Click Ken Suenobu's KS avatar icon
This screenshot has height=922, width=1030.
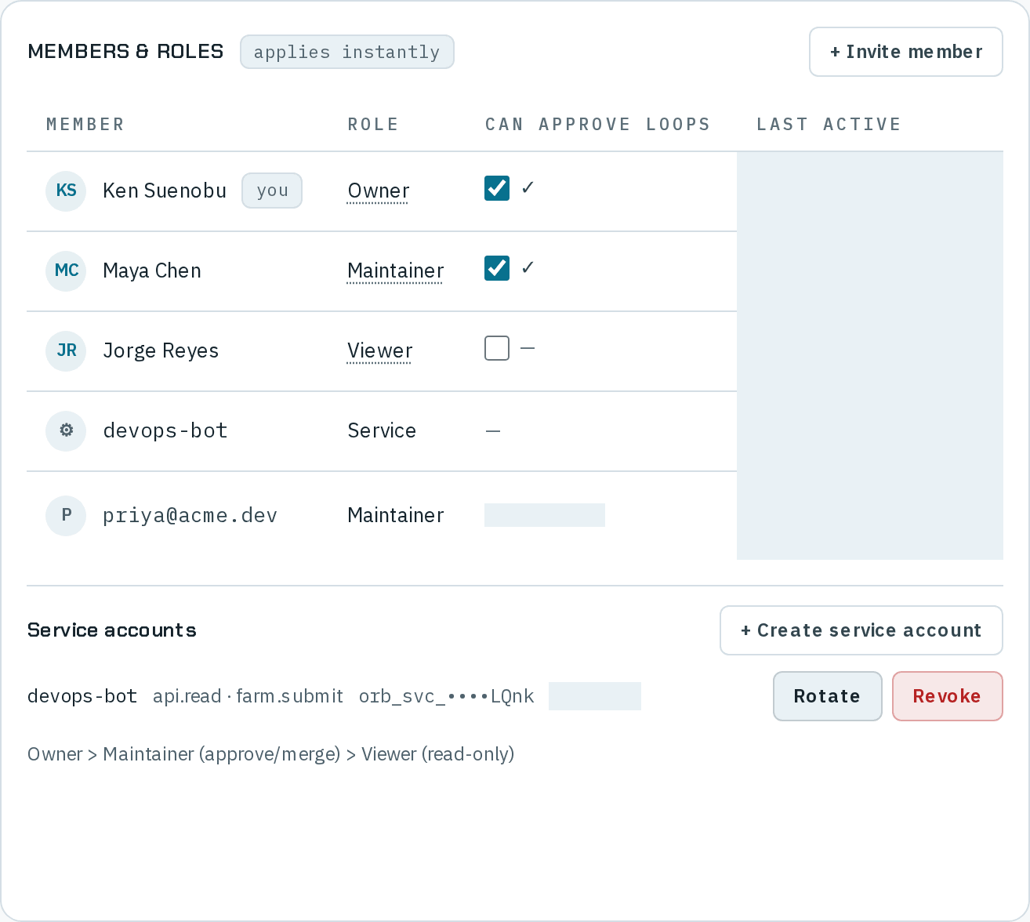[66, 191]
